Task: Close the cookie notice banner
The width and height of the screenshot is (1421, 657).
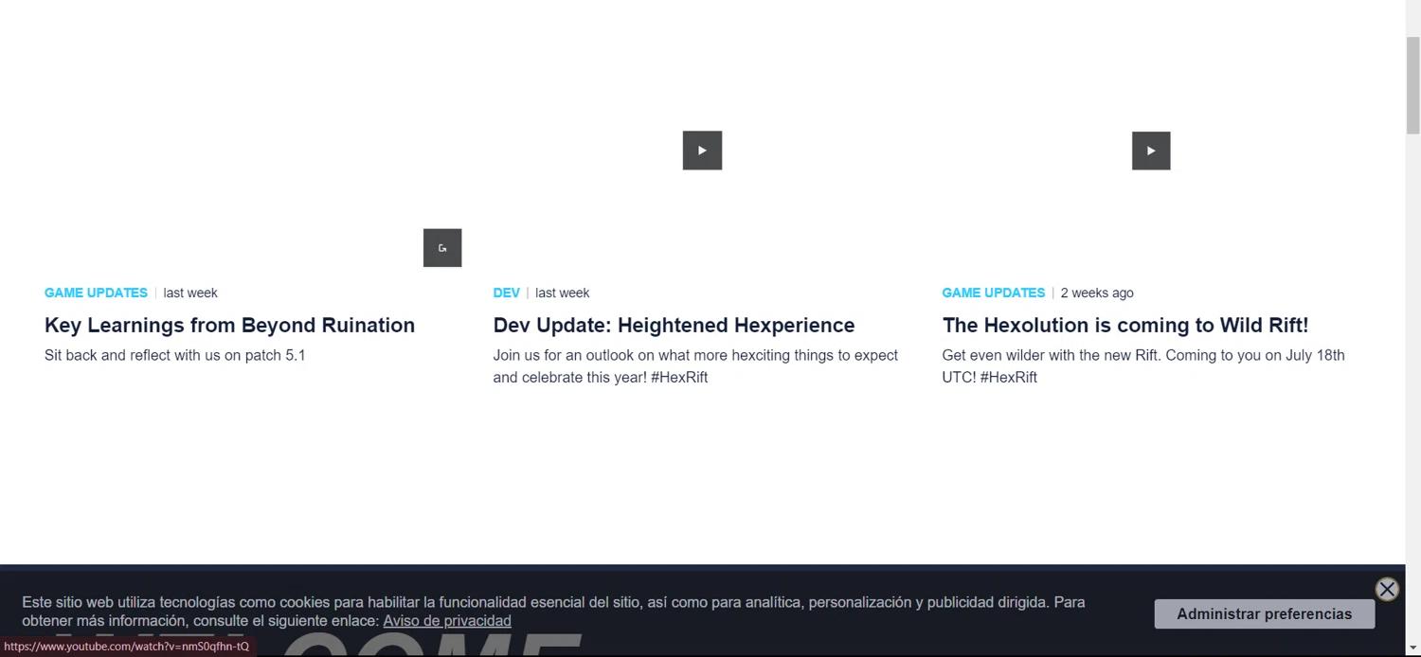Action: point(1387,590)
